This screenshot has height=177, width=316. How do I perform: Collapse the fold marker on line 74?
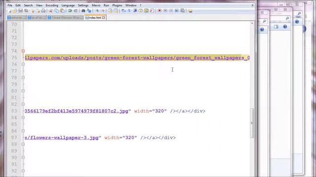coord(23,51)
